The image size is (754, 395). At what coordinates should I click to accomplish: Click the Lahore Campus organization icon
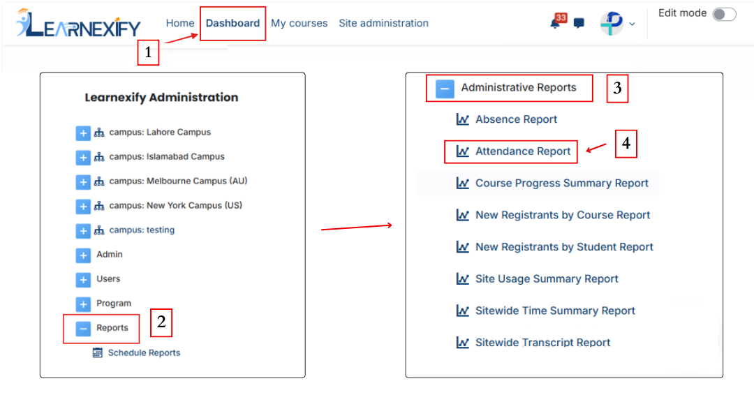tap(99, 133)
